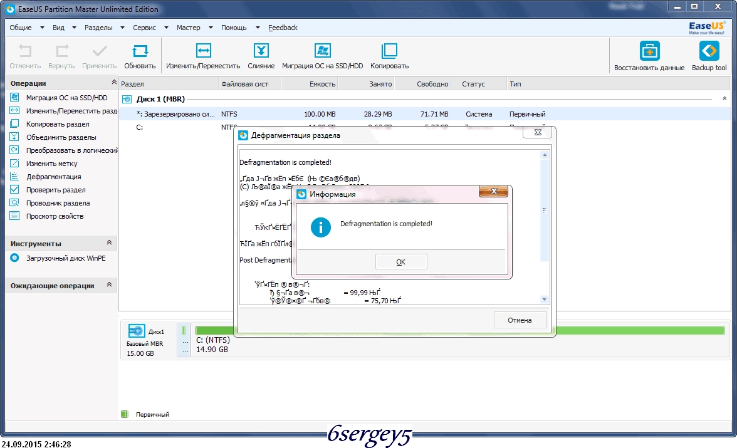This screenshot has height=448, width=737.
Task: Click sidebar Изменить метку icon
Action: pos(14,163)
